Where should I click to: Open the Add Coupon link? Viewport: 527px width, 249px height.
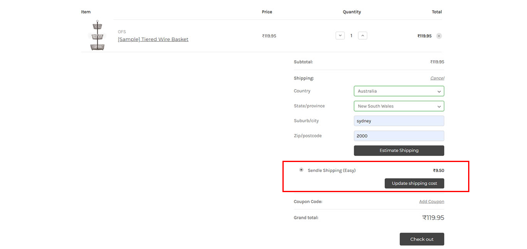pos(431,202)
